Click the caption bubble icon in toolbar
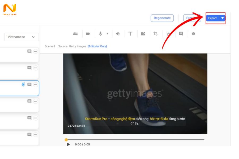The image size is (239, 159). point(181,34)
